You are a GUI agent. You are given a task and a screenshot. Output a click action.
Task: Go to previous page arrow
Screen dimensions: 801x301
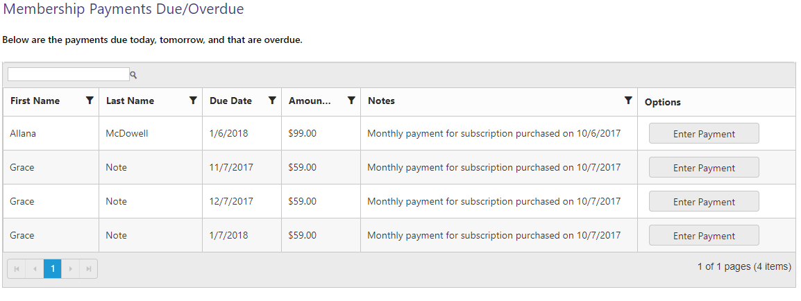coord(35,269)
